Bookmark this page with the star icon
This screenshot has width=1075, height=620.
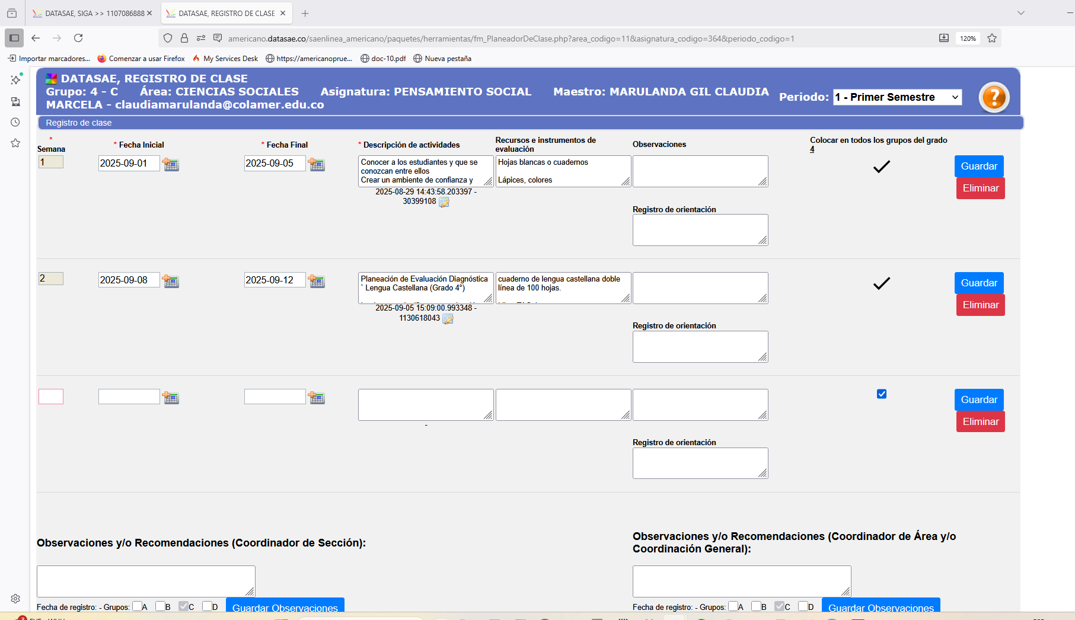click(992, 38)
